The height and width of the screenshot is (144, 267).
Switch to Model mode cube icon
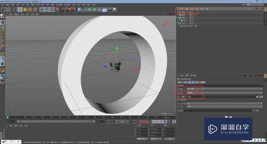coord(2,22)
